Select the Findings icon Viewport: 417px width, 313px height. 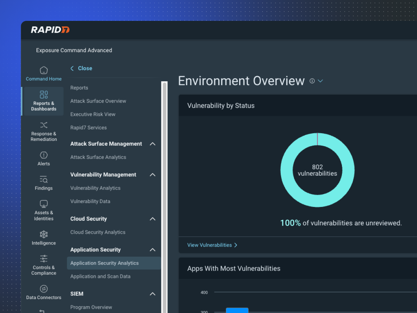[x=43, y=179]
